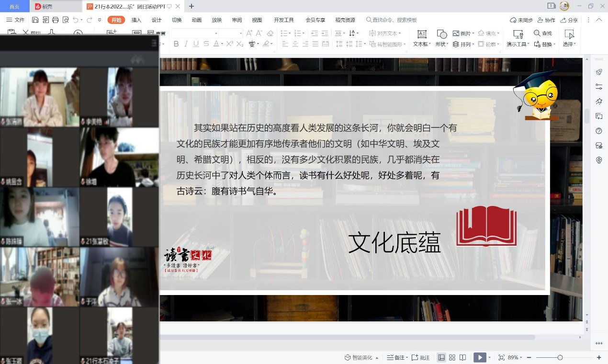Viewport: 608px width, 364px height.
Task: Expand the 图片 (picture) dropdown
Action: pos(473,34)
